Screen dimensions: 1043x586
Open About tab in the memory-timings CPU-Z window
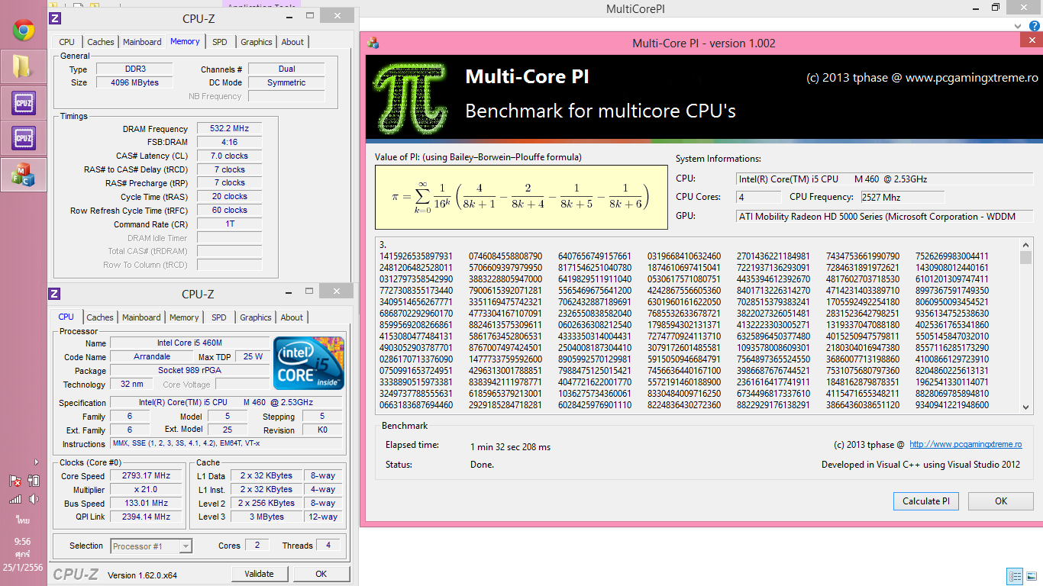[292, 42]
